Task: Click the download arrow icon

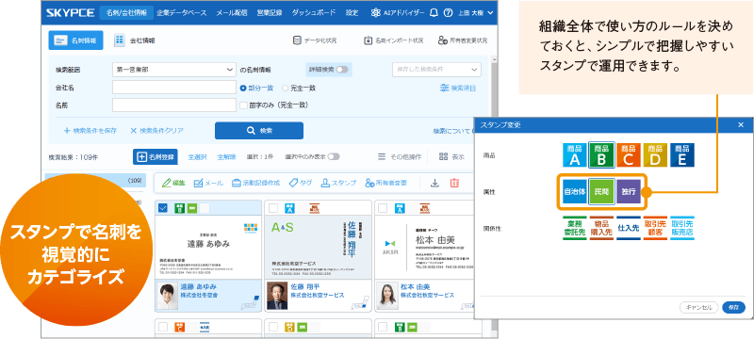Action: tap(434, 183)
